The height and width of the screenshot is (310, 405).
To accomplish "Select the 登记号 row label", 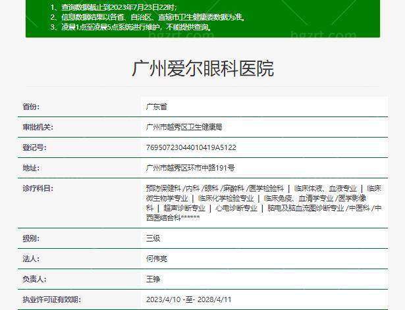I will tap(33, 147).
